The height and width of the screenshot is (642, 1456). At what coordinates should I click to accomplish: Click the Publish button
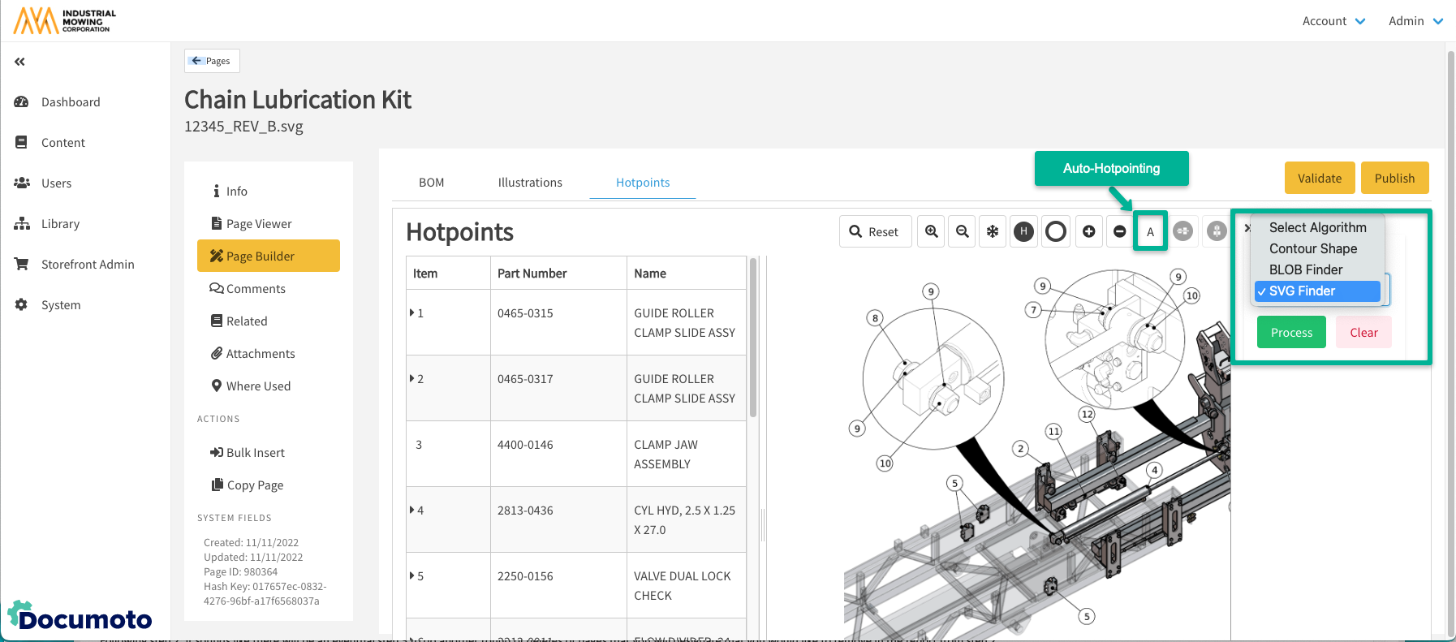[x=1394, y=179]
